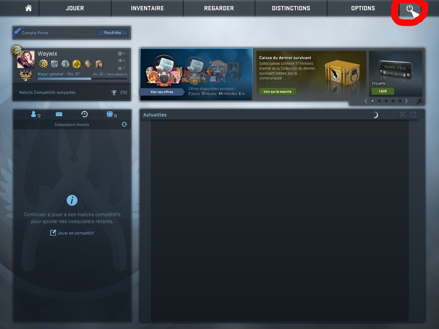Click the NAME TAG item image

click(395, 70)
